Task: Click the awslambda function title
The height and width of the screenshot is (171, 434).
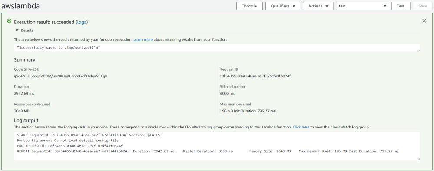Action: pos(21,6)
